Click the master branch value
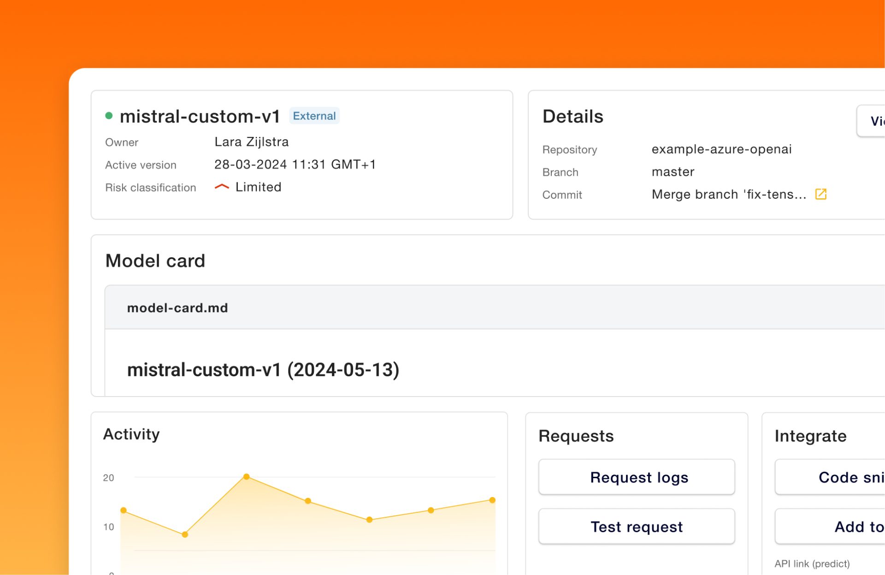Viewport: 885px width, 575px height. click(673, 172)
